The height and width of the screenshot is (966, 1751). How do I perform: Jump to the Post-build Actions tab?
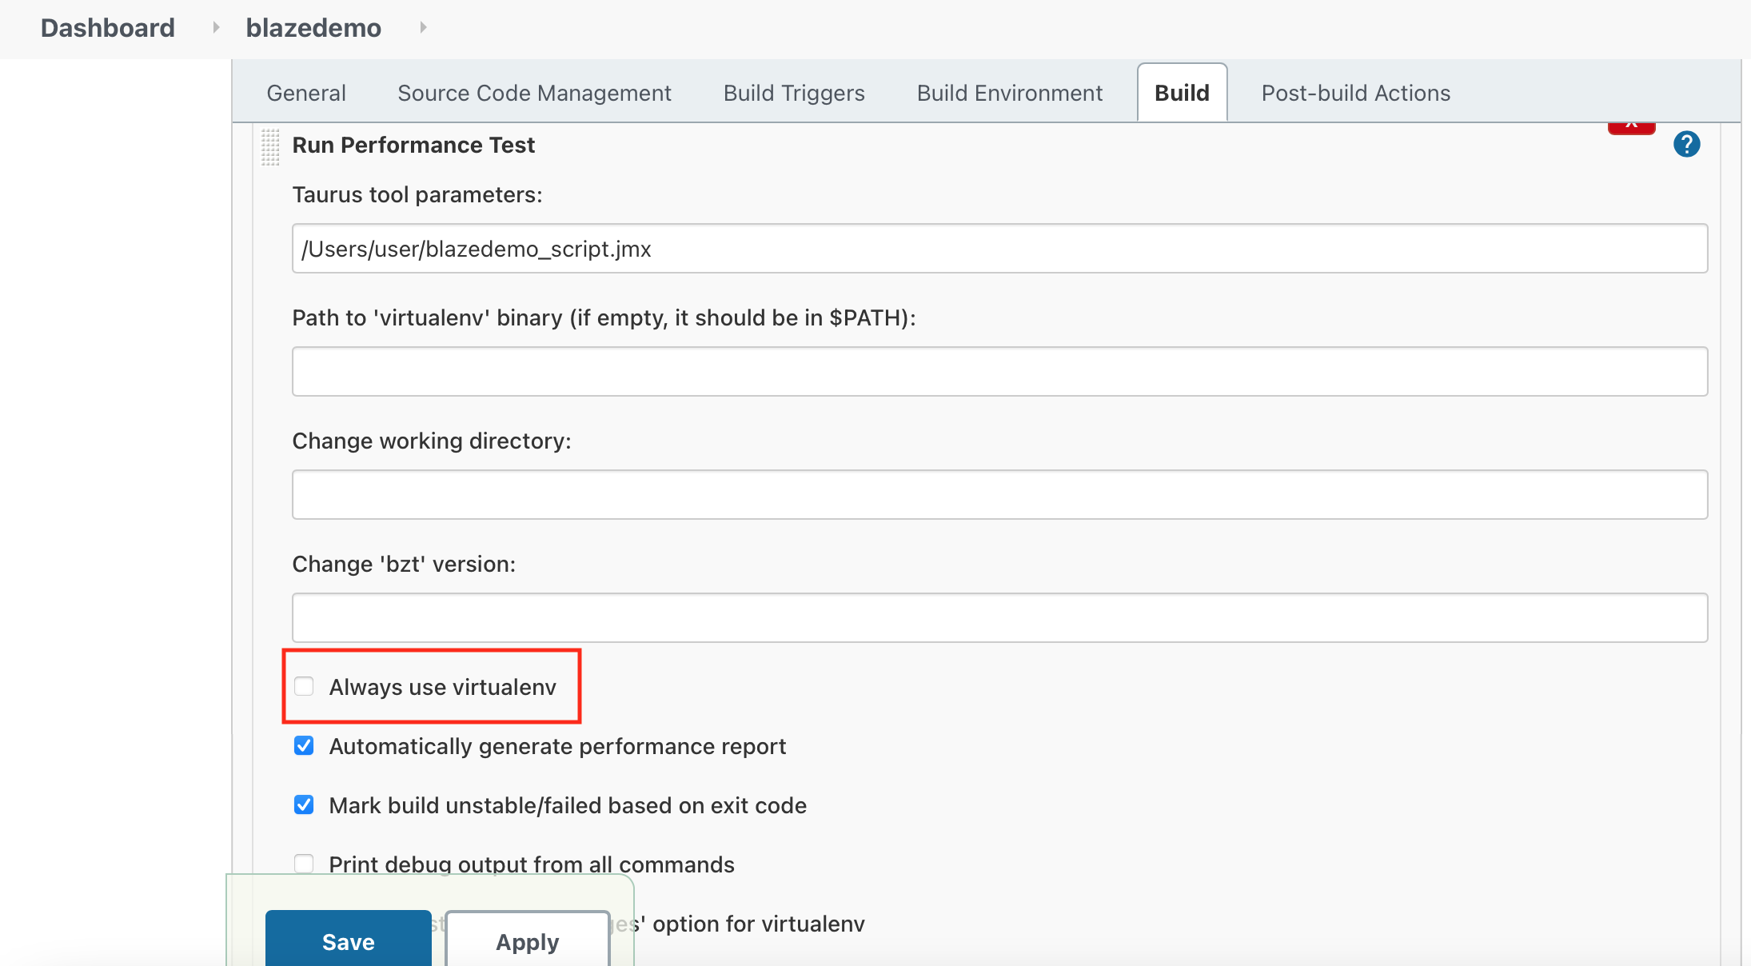pyautogui.click(x=1355, y=94)
